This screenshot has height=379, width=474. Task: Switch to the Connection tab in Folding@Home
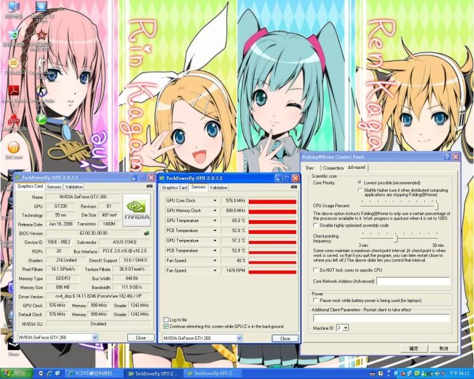pos(334,168)
